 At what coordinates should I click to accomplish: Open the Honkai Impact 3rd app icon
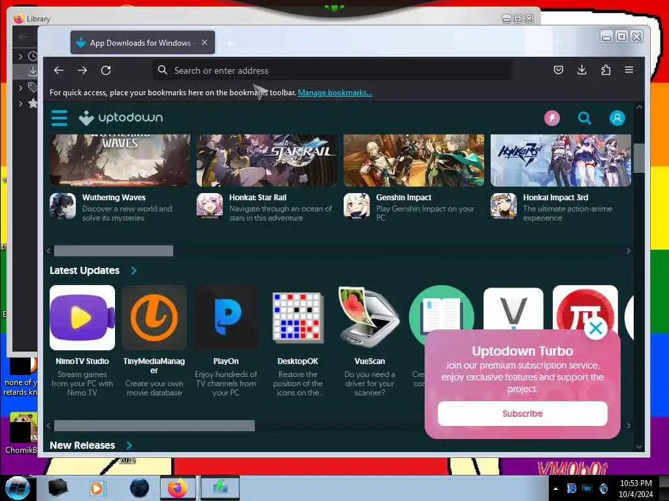pyautogui.click(x=504, y=206)
